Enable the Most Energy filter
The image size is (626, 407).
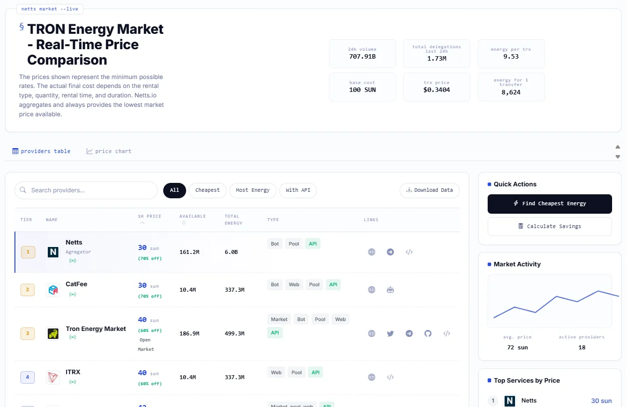pyautogui.click(x=253, y=190)
